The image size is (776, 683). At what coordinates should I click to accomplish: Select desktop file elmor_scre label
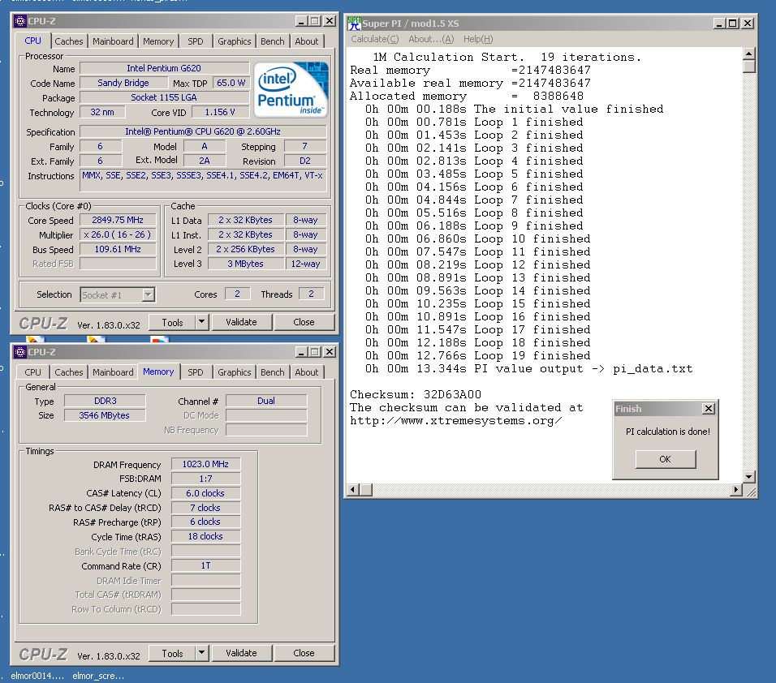98,676
